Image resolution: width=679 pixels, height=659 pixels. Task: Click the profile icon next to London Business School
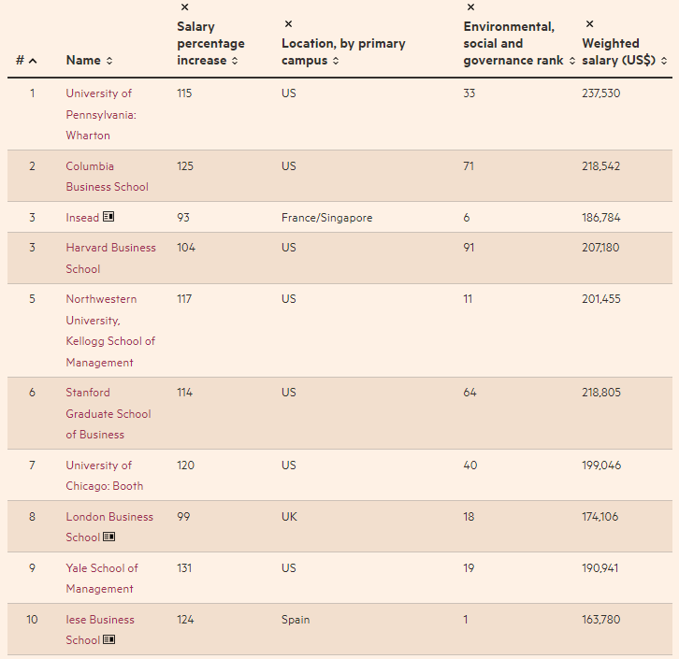(109, 537)
